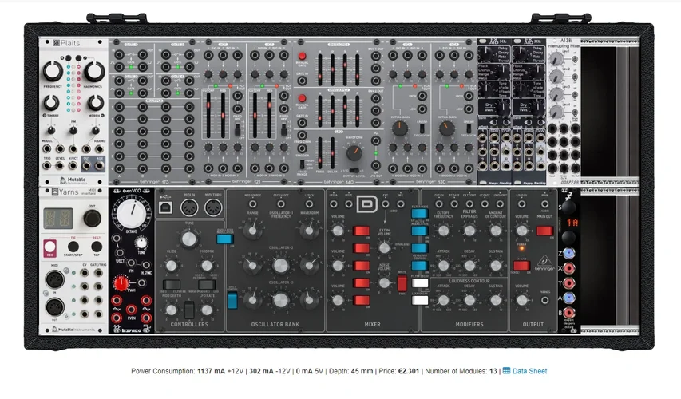Click the Model D MIDI IN socket
This screenshot has width=681, height=399.
189,208
